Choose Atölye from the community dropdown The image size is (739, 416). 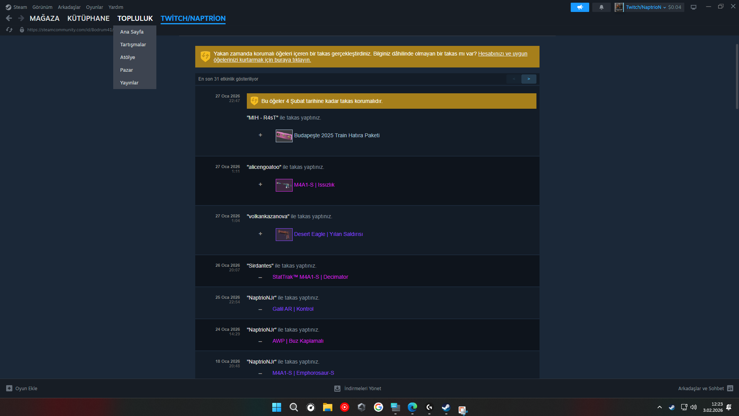pos(135,57)
